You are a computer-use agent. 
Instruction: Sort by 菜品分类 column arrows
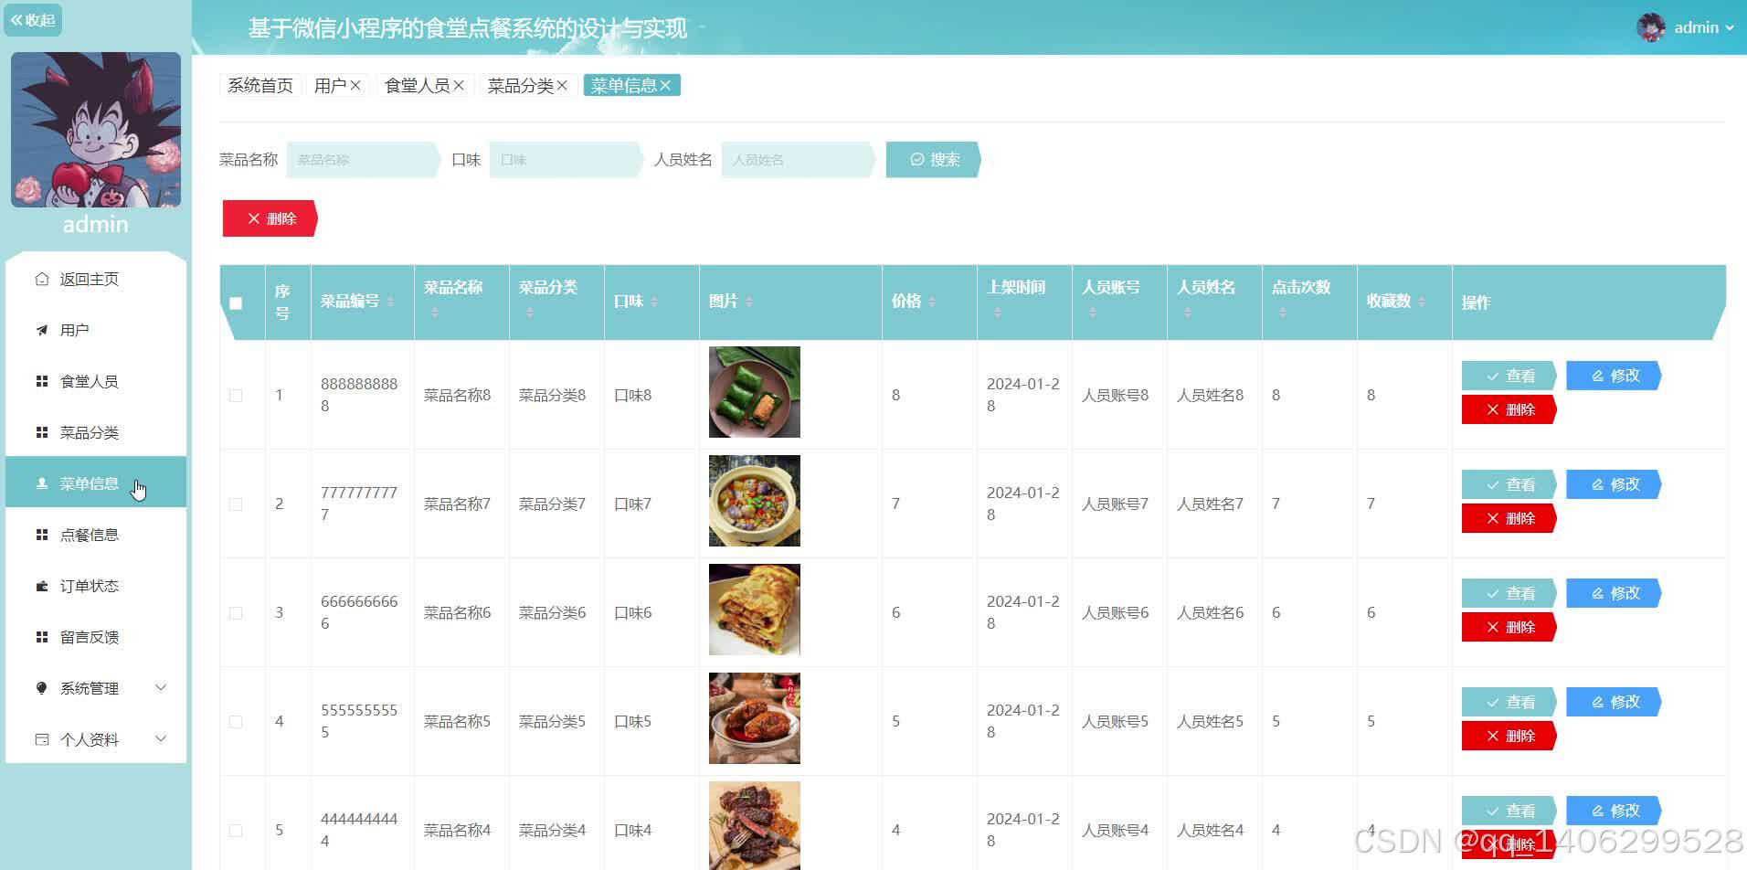pyautogui.click(x=530, y=313)
